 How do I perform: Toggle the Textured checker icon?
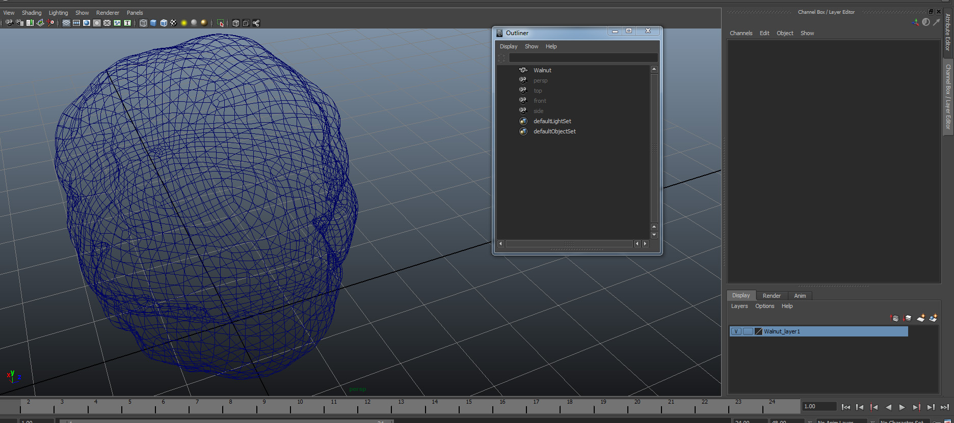click(174, 23)
